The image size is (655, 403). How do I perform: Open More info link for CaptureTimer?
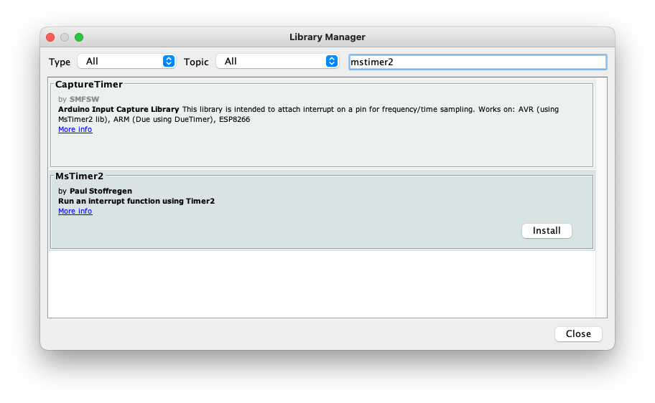(75, 129)
